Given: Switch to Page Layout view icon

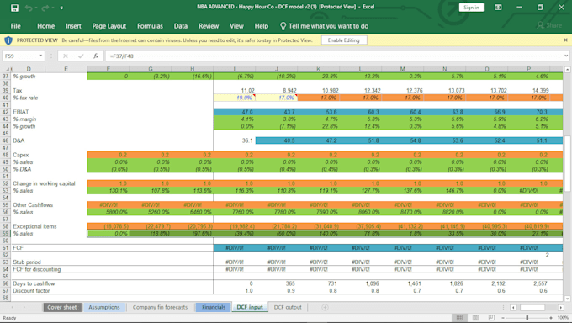Looking at the screenshot, I should 475,317.
